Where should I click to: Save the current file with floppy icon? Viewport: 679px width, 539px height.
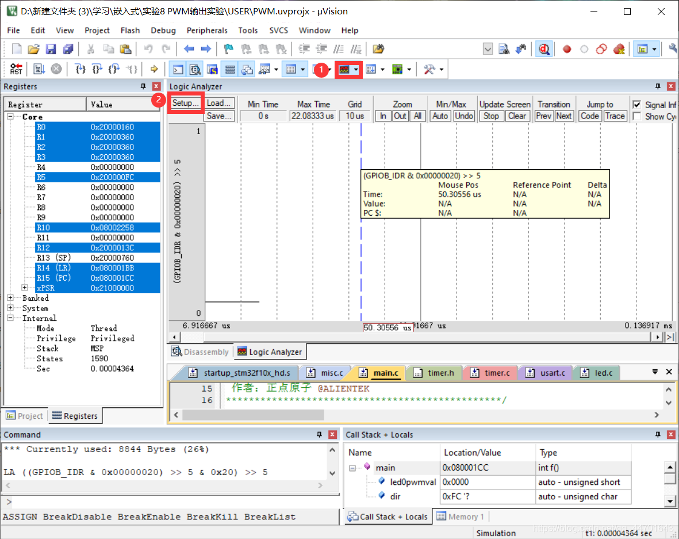tap(51, 49)
